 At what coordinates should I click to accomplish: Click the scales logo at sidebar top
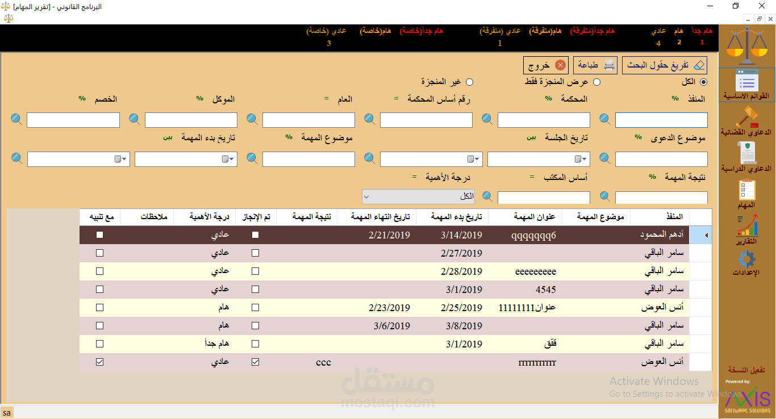click(x=746, y=45)
